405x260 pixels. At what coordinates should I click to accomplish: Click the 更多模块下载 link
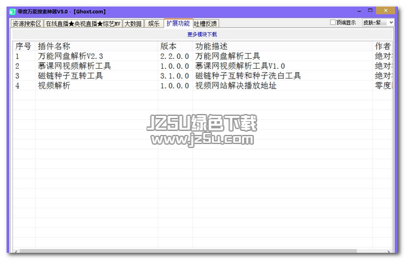(202, 34)
